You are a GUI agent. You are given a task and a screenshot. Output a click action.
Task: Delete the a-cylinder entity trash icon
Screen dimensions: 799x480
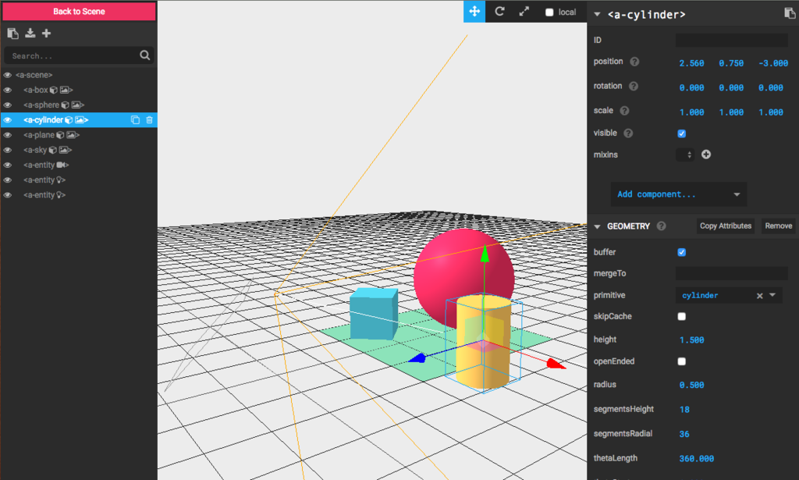coord(149,120)
